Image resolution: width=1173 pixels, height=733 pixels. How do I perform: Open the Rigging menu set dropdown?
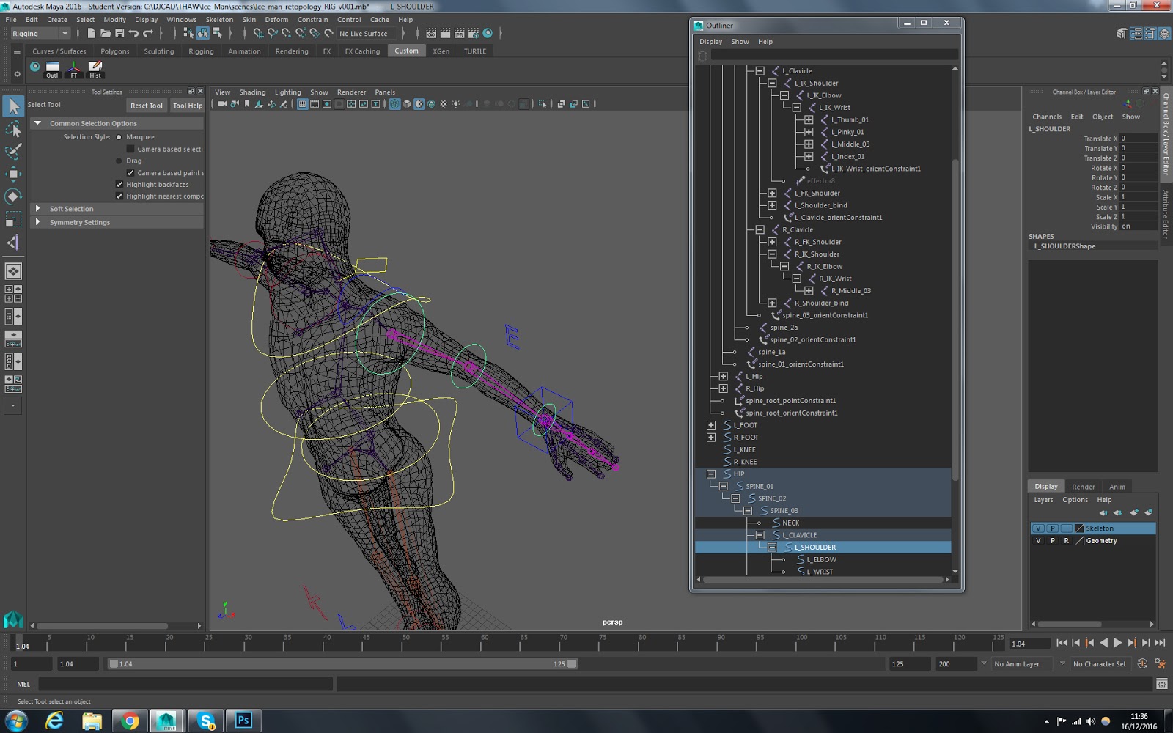[40, 34]
